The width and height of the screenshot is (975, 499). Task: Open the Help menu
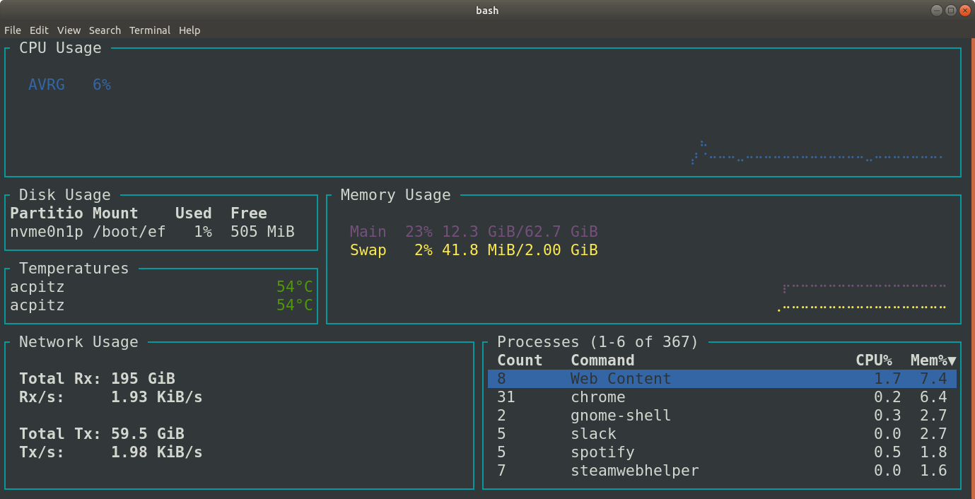pos(189,30)
